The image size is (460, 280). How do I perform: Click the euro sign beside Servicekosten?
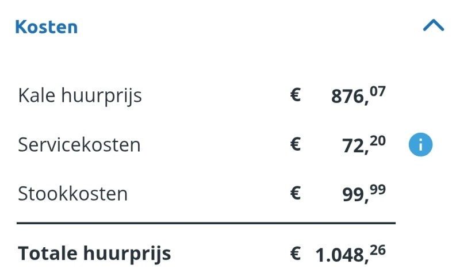(x=296, y=144)
